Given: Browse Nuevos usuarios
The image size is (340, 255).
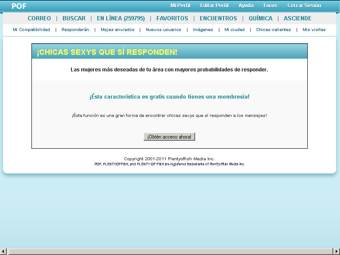Looking at the screenshot, I should [x=164, y=30].
